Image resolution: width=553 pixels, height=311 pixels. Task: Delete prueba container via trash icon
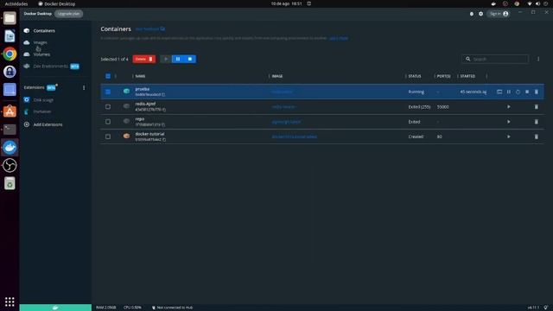pos(536,92)
